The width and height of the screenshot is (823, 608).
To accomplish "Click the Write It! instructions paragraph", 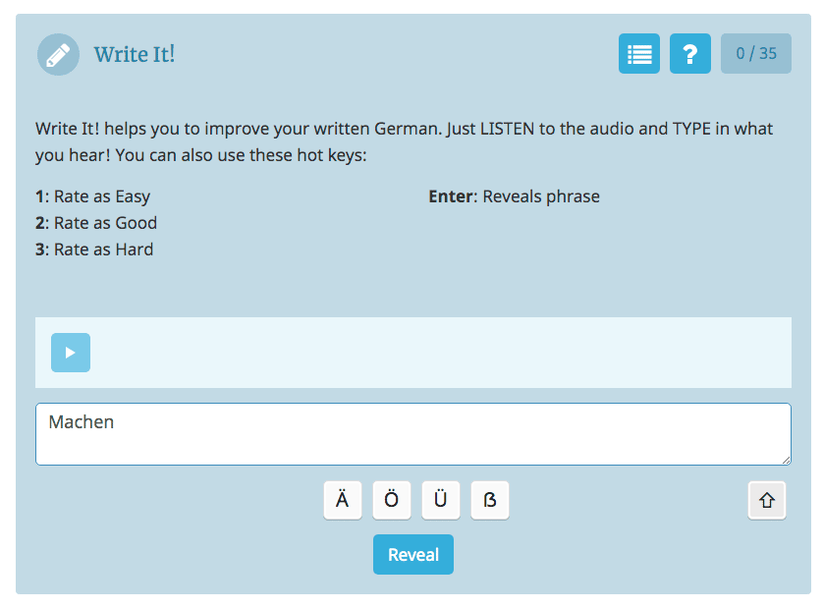I will [x=404, y=141].
